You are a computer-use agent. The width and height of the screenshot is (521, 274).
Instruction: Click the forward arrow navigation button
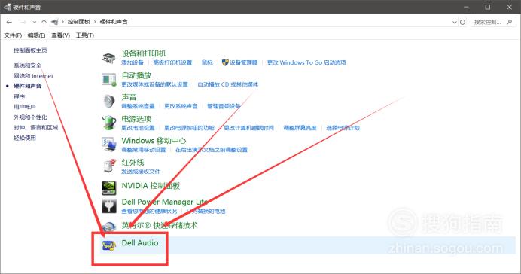23,22
